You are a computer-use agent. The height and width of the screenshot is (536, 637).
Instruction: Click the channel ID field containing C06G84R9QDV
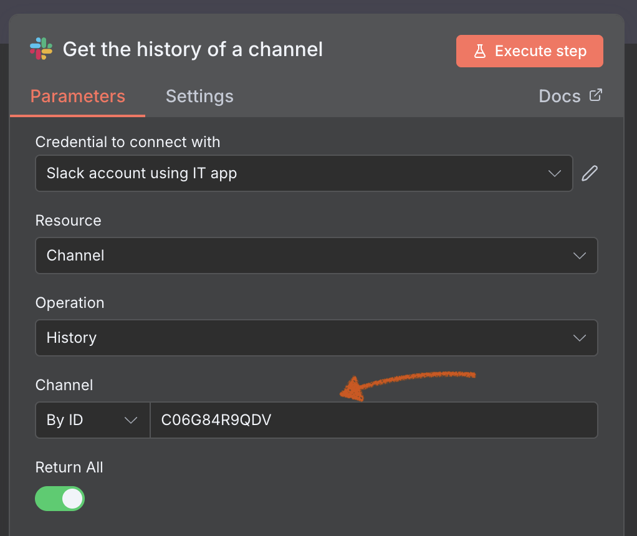click(374, 420)
